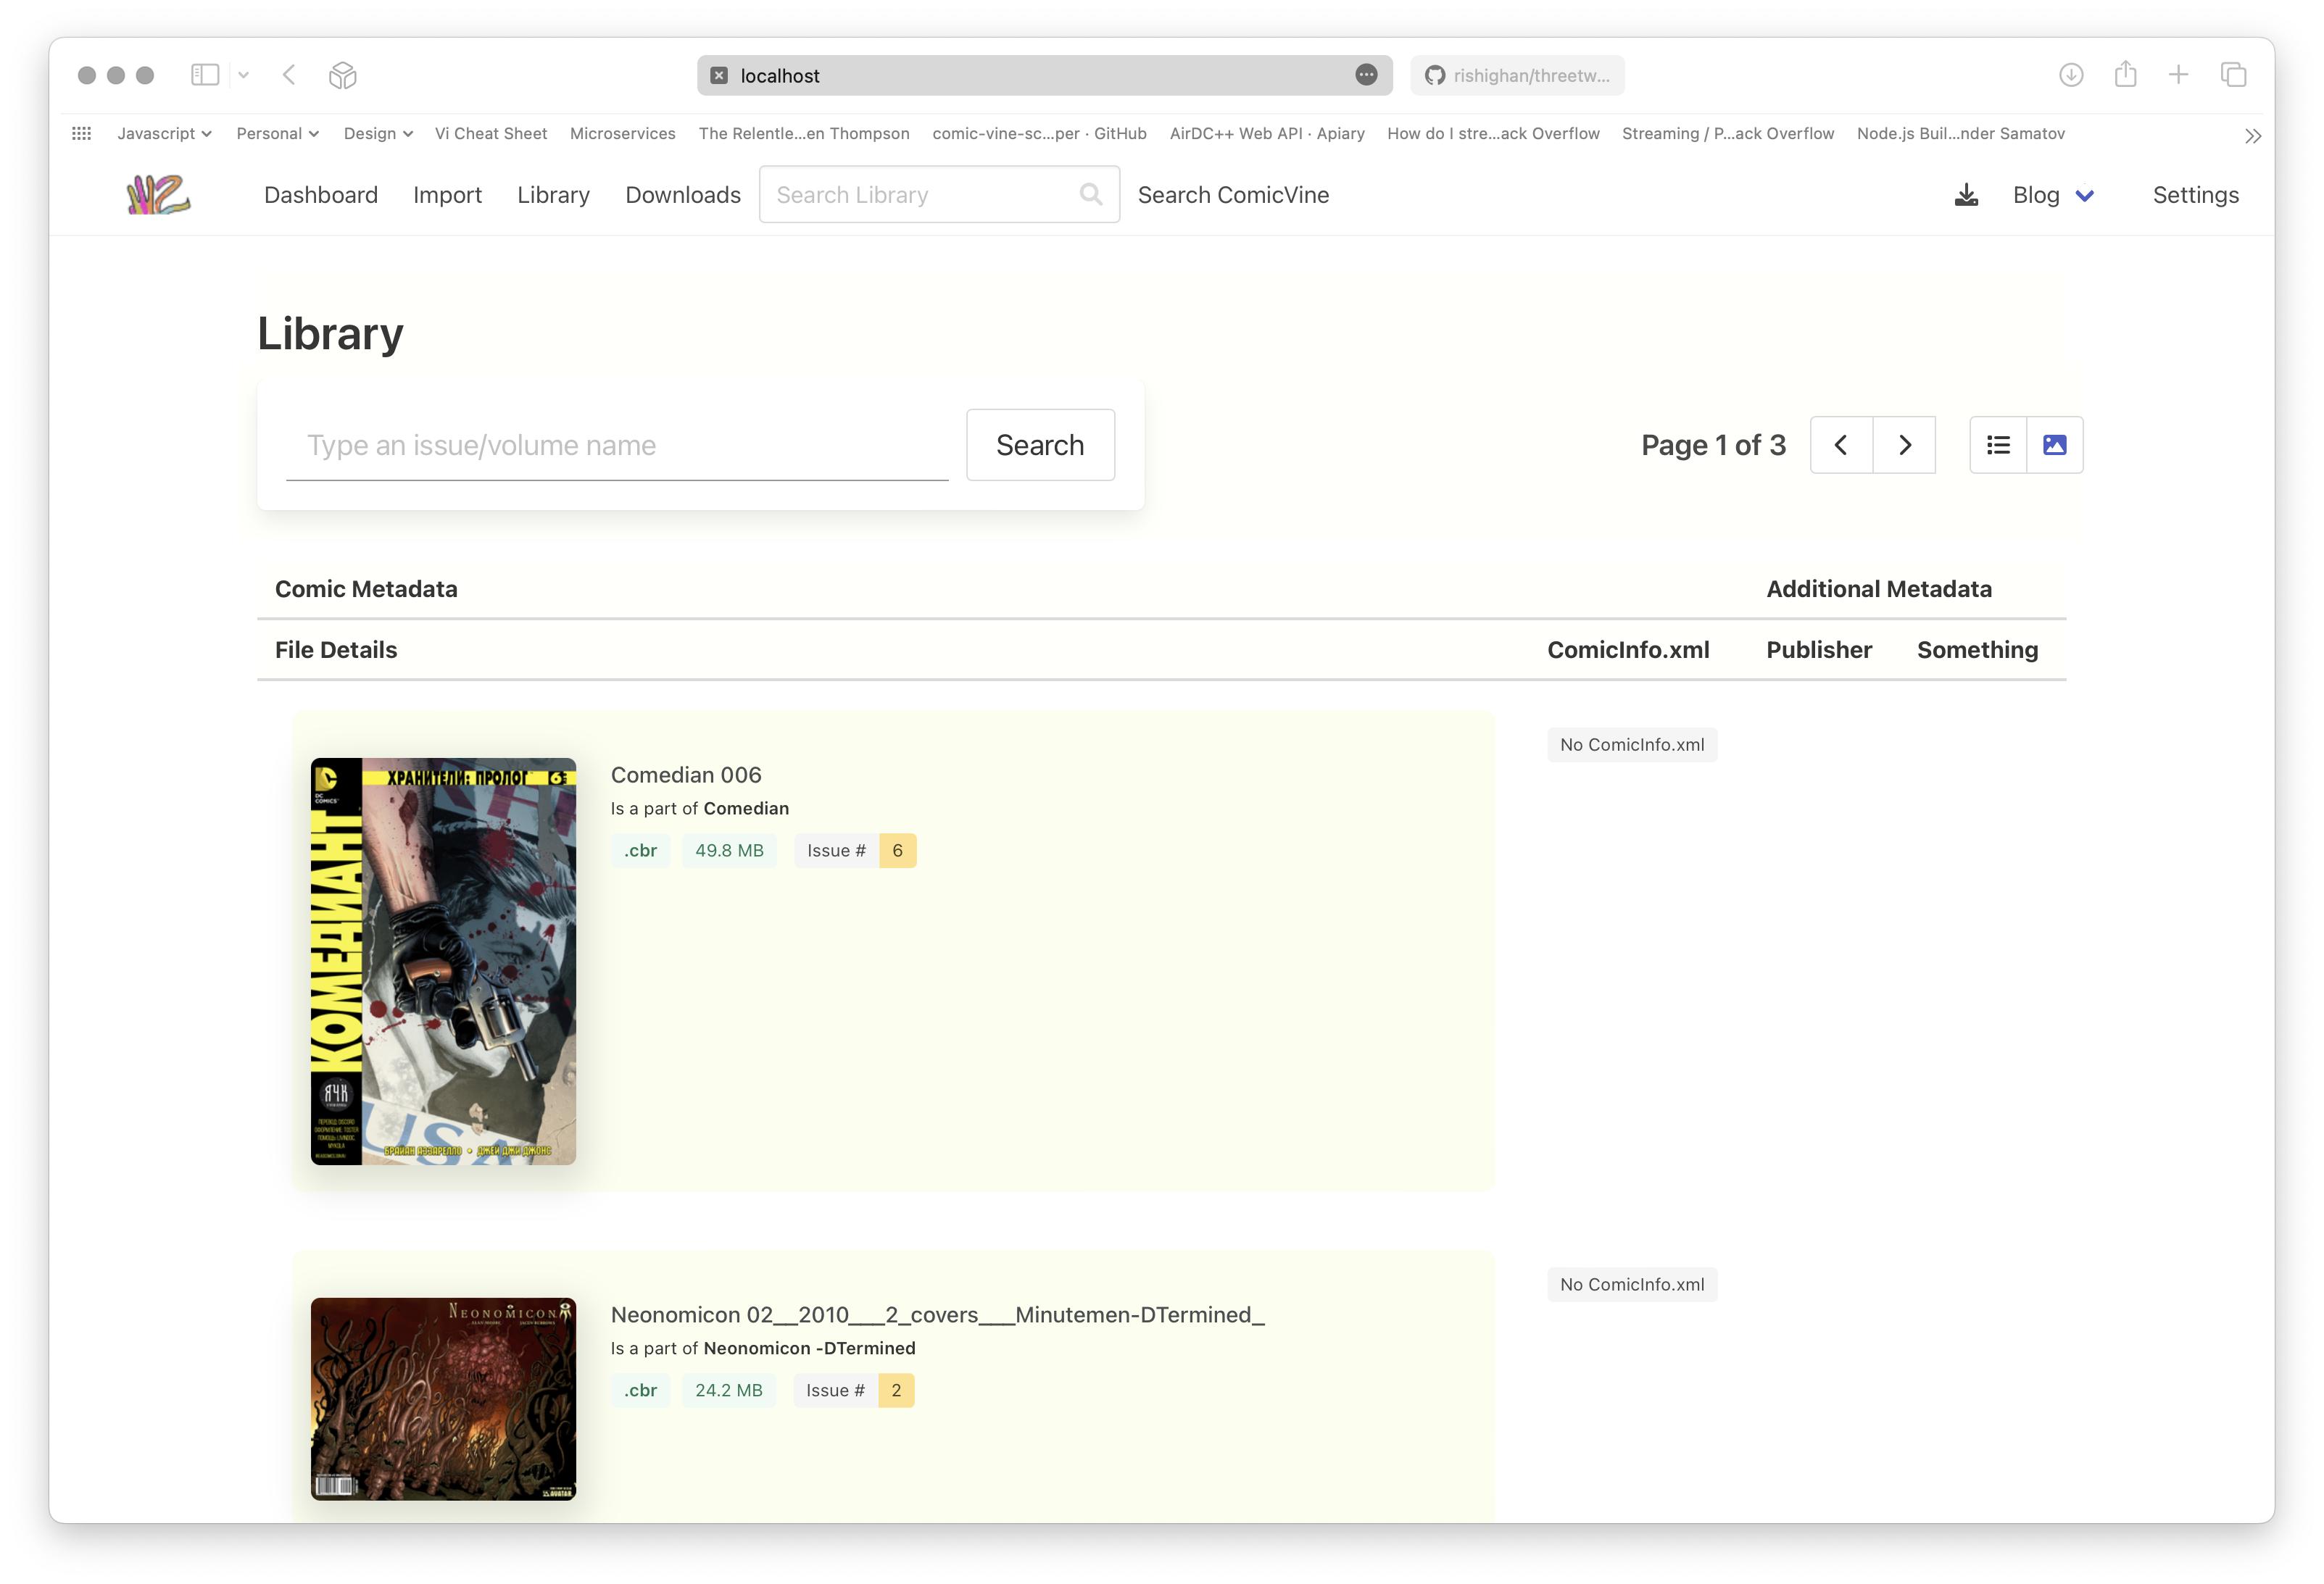Open the Import nav item
The width and height of the screenshot is (2324, 1584).
point(447,195)
